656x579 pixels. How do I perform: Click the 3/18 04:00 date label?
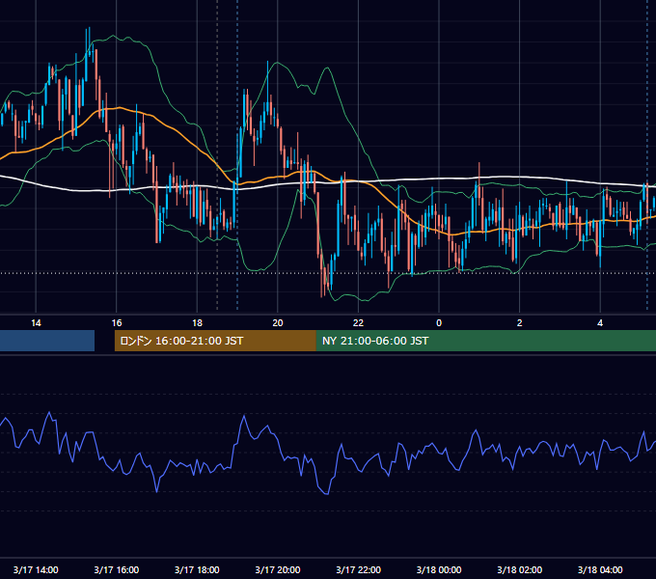tap(600, 569)
